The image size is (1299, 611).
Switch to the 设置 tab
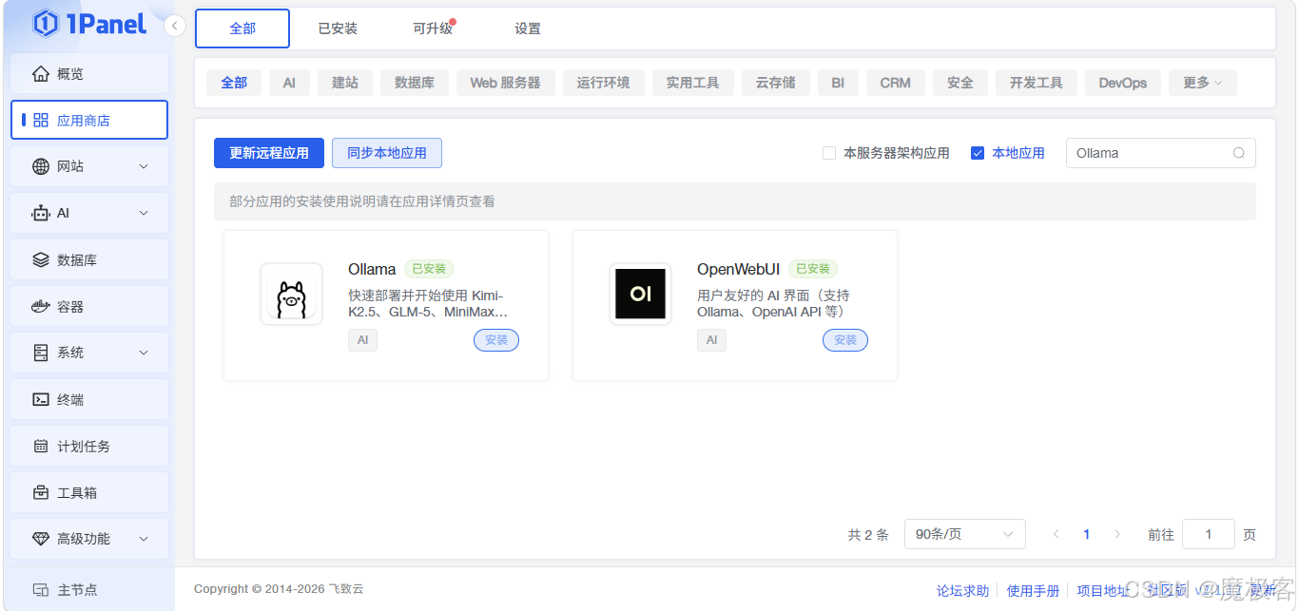click(x=528, y=29)
